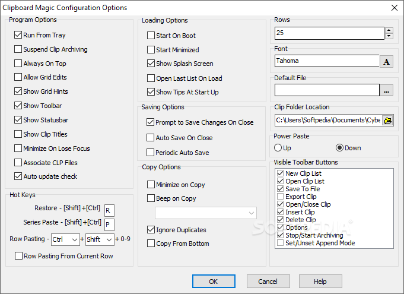Close the Configuration Options dialog
Viewport: 404px width, 294px height.
click(394, 8)
